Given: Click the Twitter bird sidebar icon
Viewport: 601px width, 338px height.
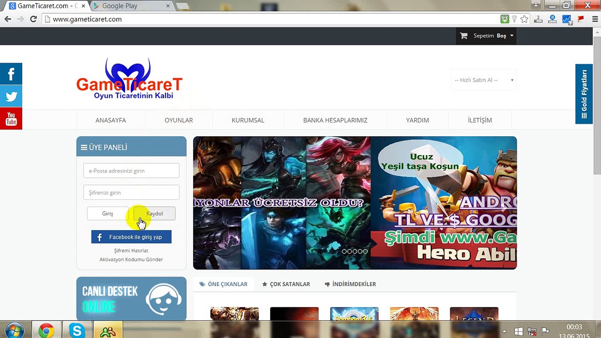Looking at the screenshot, I should [11, 96].
